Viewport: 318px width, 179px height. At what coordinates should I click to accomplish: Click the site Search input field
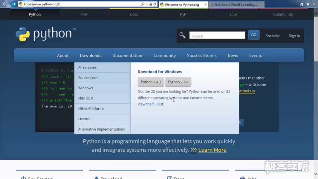coord(217,35)
